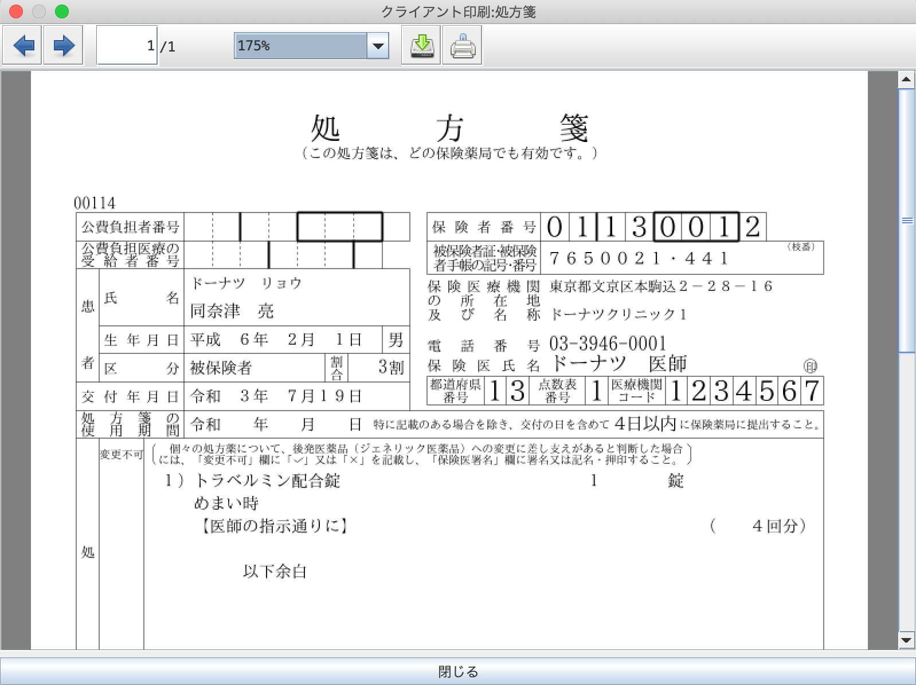Click the 印 seal mark beside the doctor name
This screenshot has height=685, width=916.
[810, 366]
